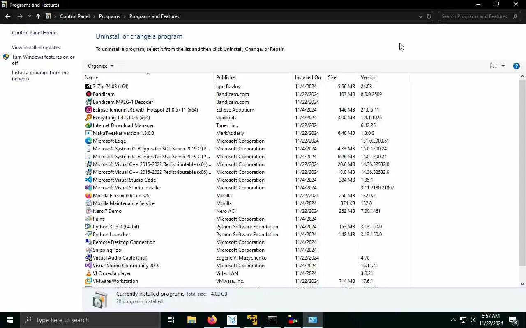
Task: Expand the chevron after Programs breadcrumb
Action: point(125,16)
